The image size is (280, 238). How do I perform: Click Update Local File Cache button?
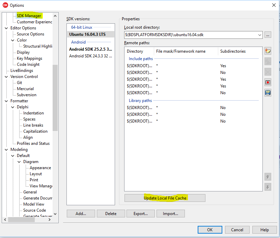[x=165, y=198]
